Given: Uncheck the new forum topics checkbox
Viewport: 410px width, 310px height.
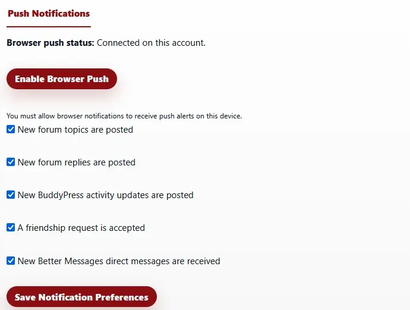Looking at the screenshot, I should click(11, 129).
